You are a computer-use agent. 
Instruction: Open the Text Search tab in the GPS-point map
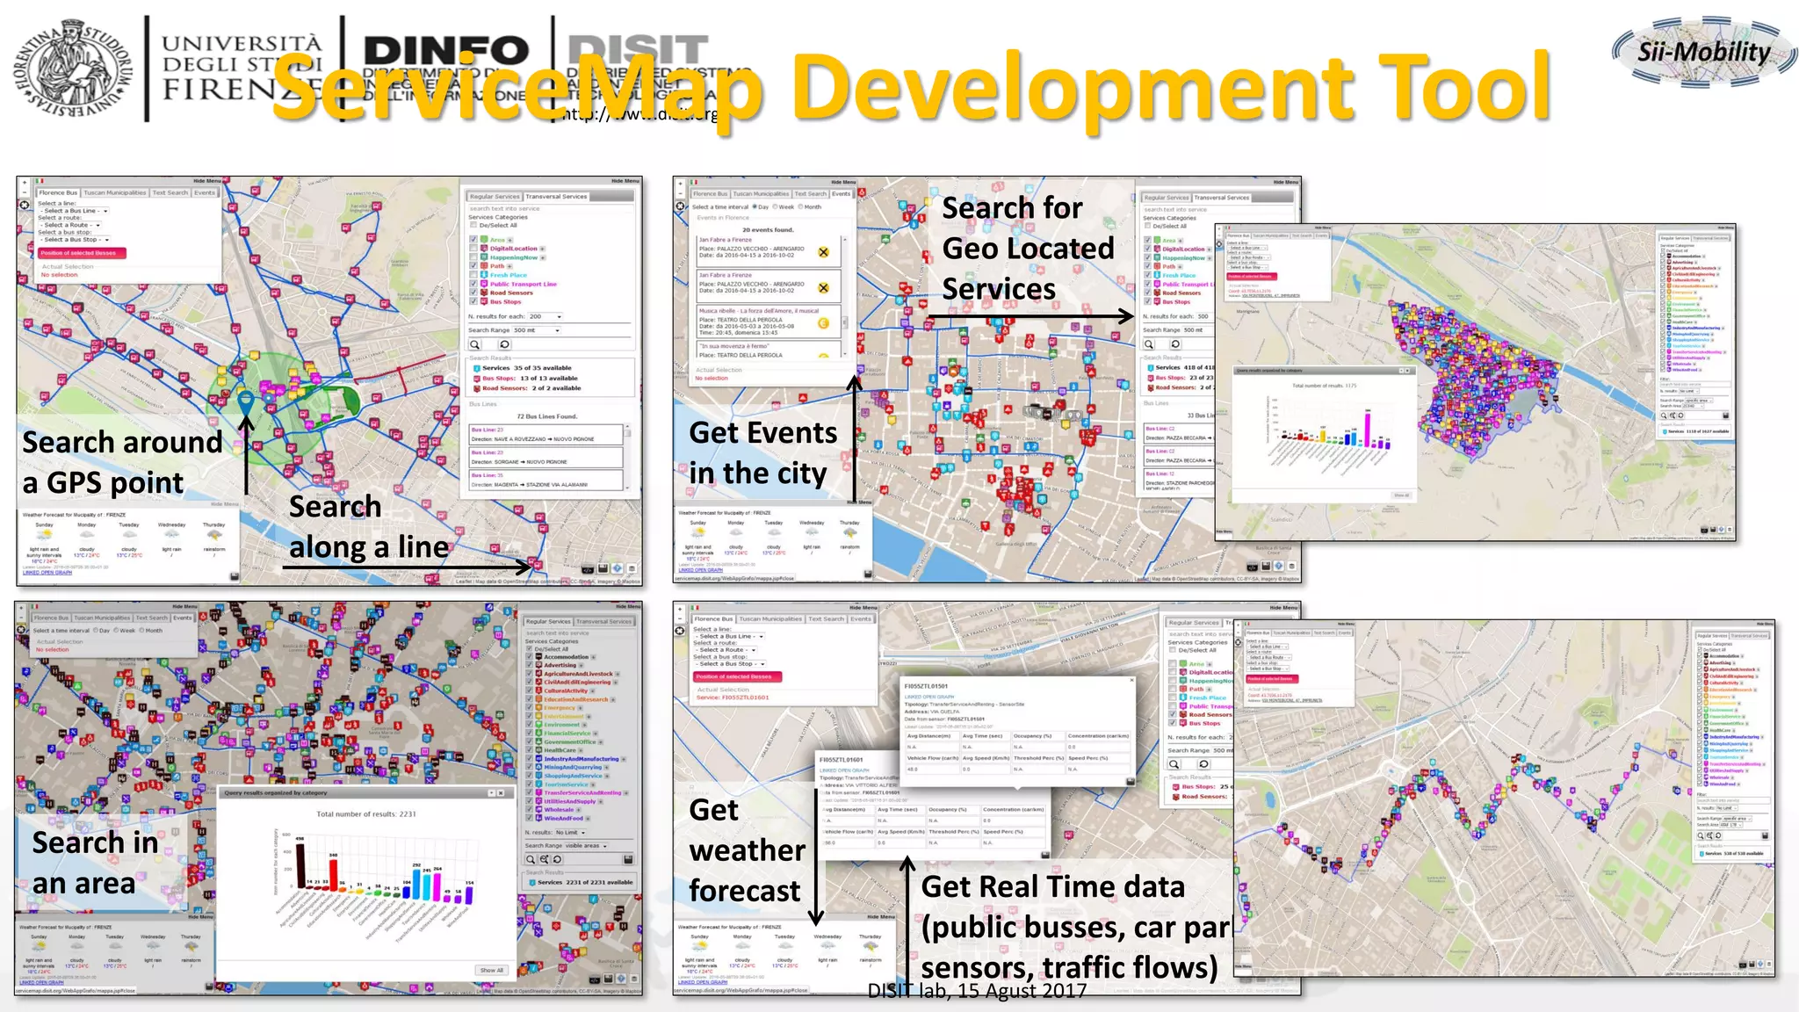coord(170,192)
